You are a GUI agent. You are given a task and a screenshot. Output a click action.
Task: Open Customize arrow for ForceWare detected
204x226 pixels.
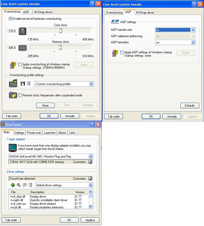pos(90,178)
